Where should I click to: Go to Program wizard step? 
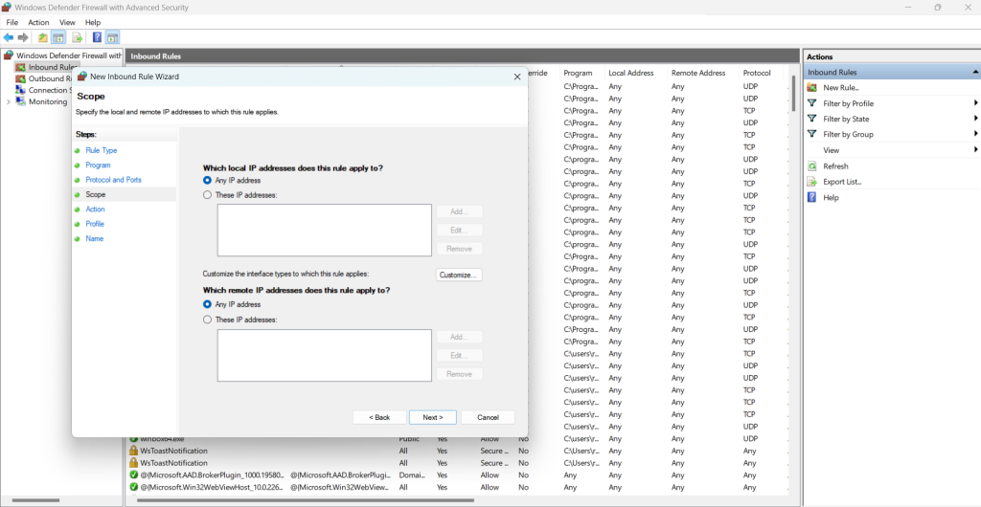pos(99,165)
